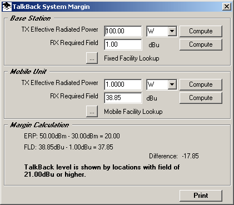Image resolution: width=234 pixels, height=205 pixels.
Task: Click the bold TalkBack level message
Action: point(102,171)
